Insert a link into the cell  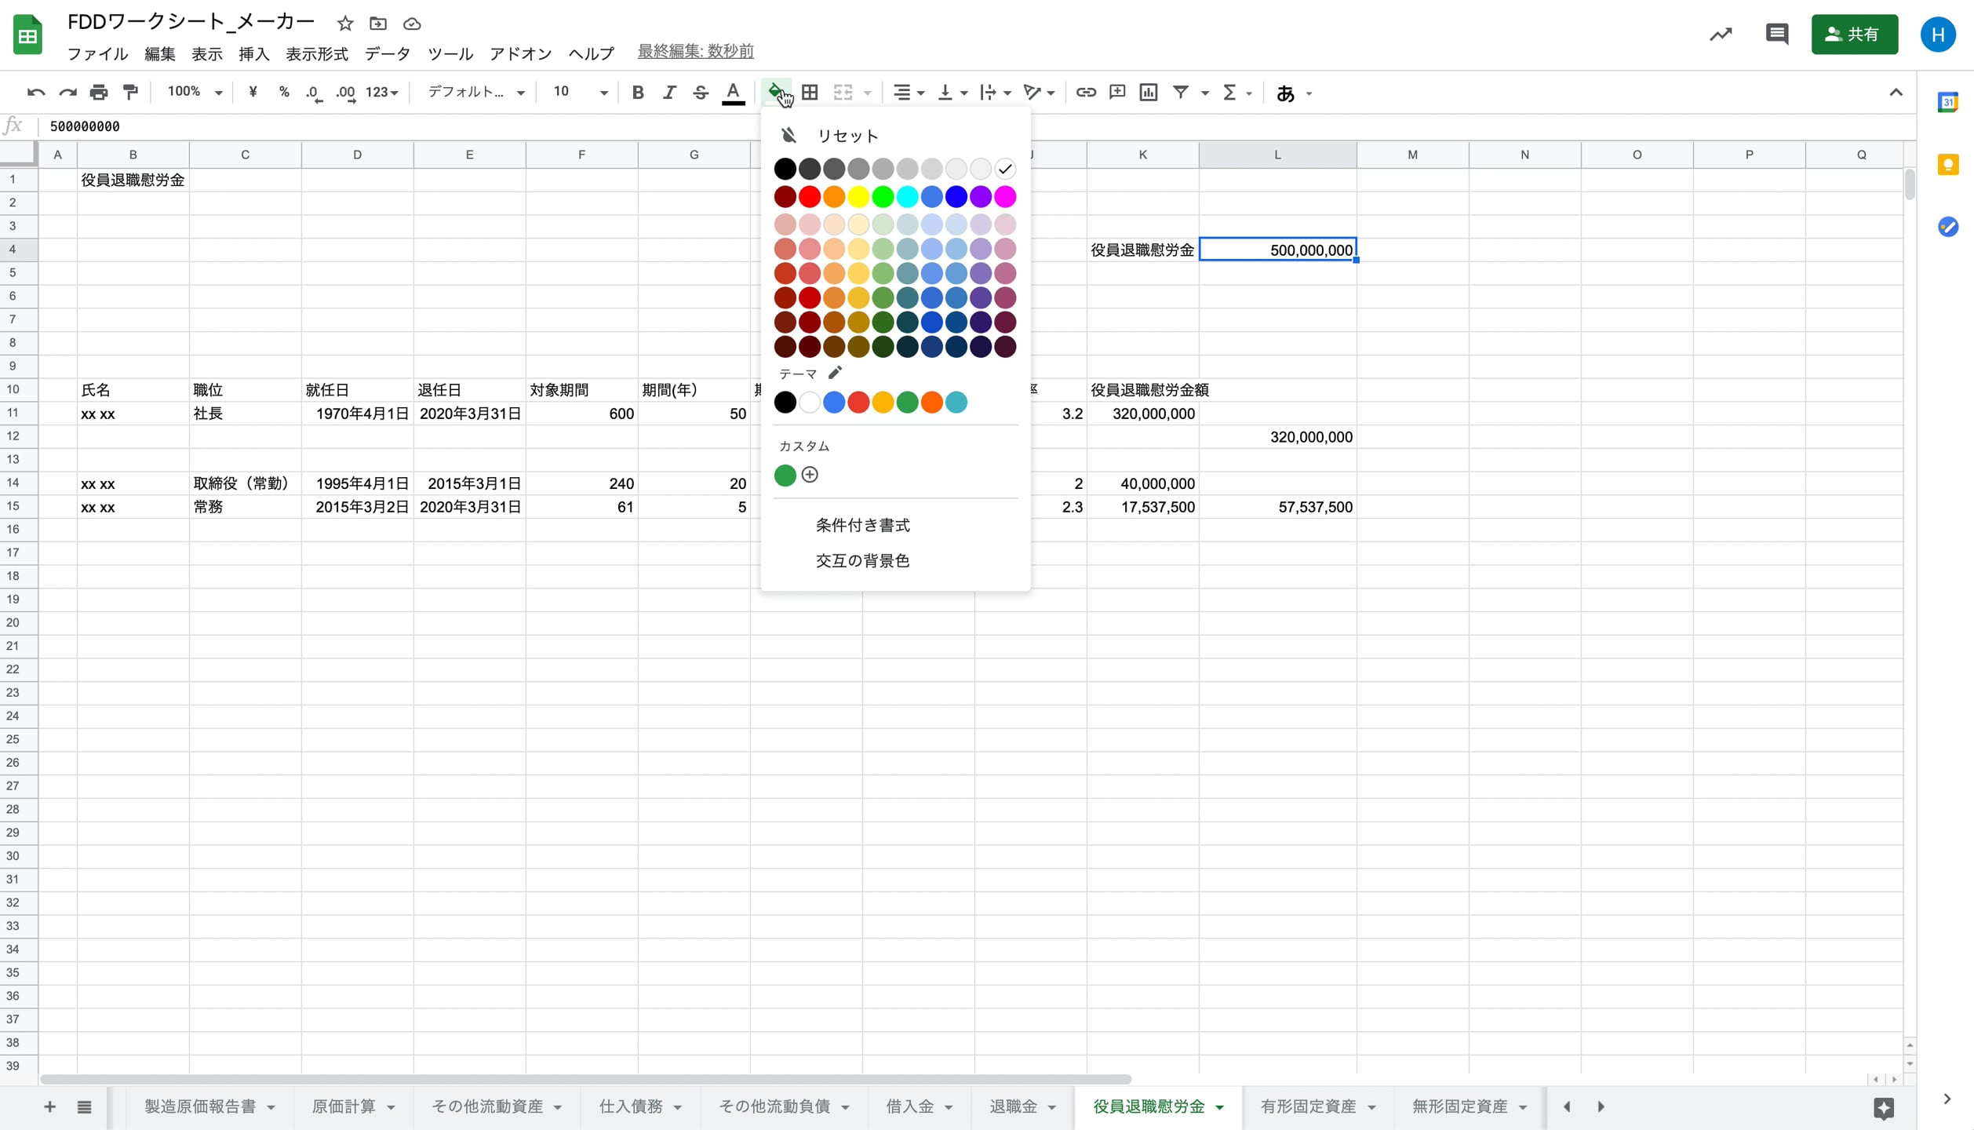point(1086,92)
